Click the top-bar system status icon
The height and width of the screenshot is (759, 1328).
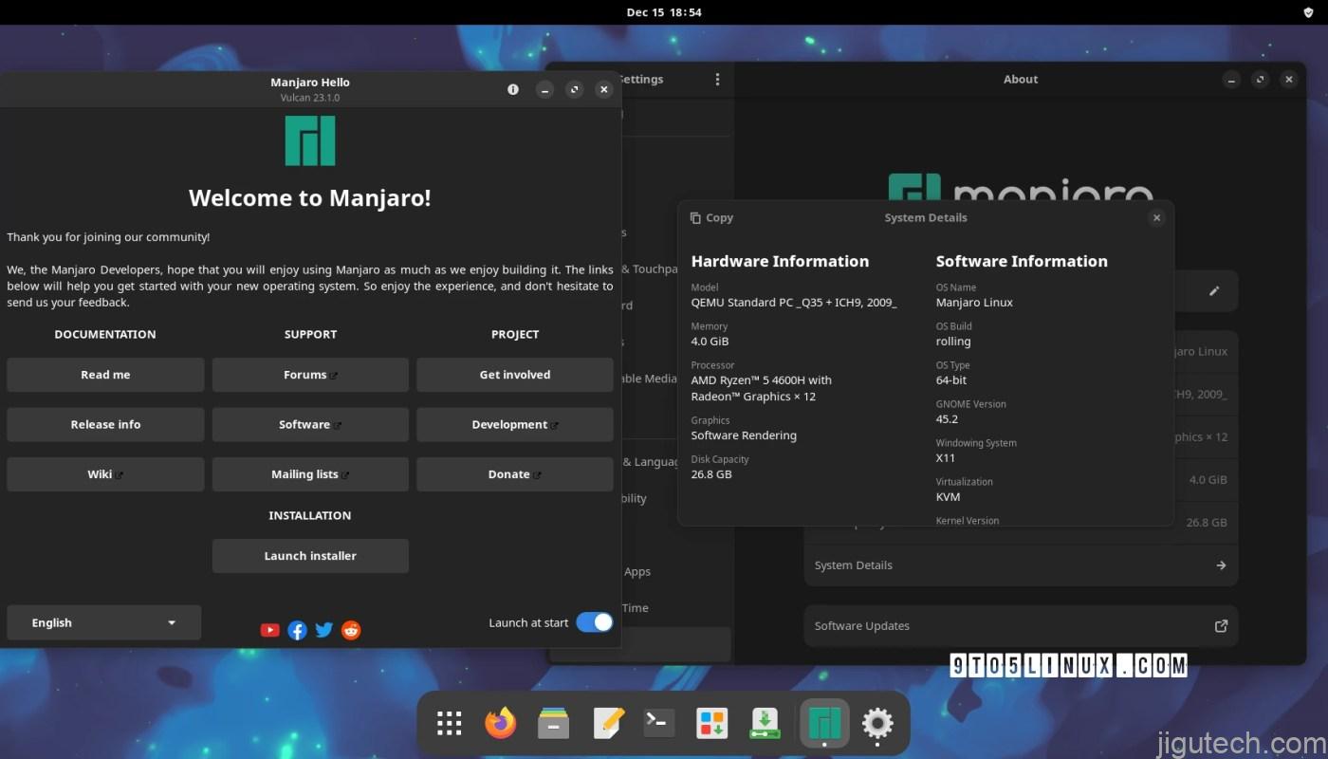click(x=1308, y=12)
